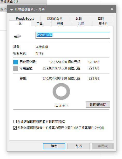Image resolution: width=122 pixels, height=159 pixels.
Task: Click the blue used space color square
Action: click(x=16, y=62)
